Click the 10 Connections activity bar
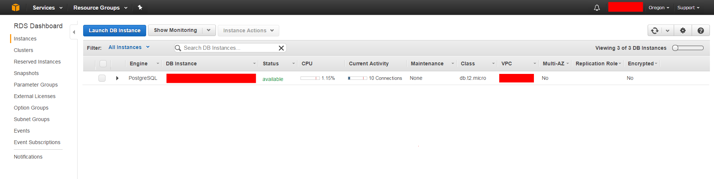 point(358,78)
